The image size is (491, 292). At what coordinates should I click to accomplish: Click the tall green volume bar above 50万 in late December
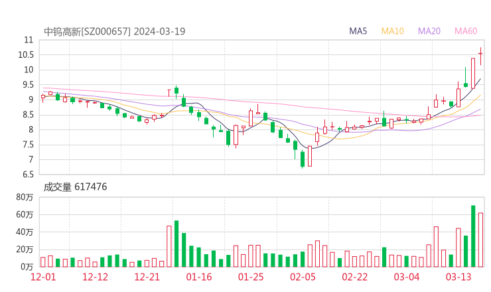click(176, 244)
